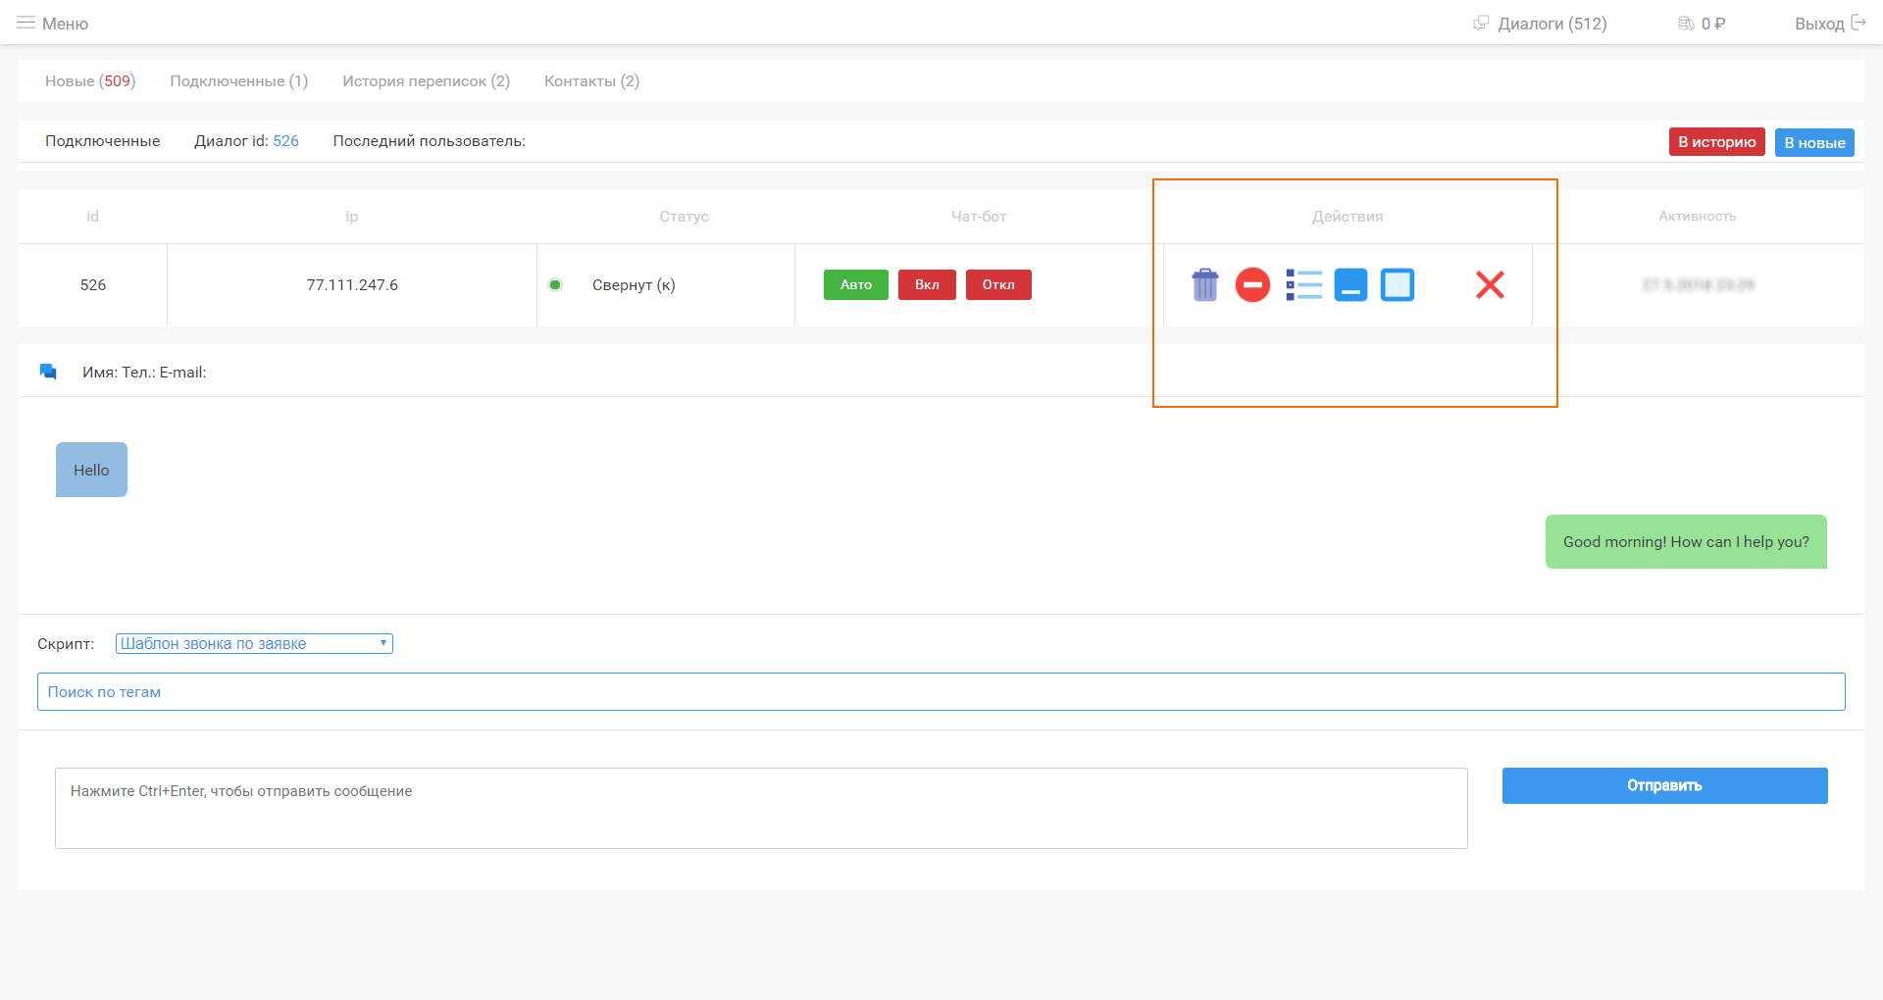This screenshot has width=1883, height=1000.
Task: Click the Активность column header
Action: [1698, 216]
